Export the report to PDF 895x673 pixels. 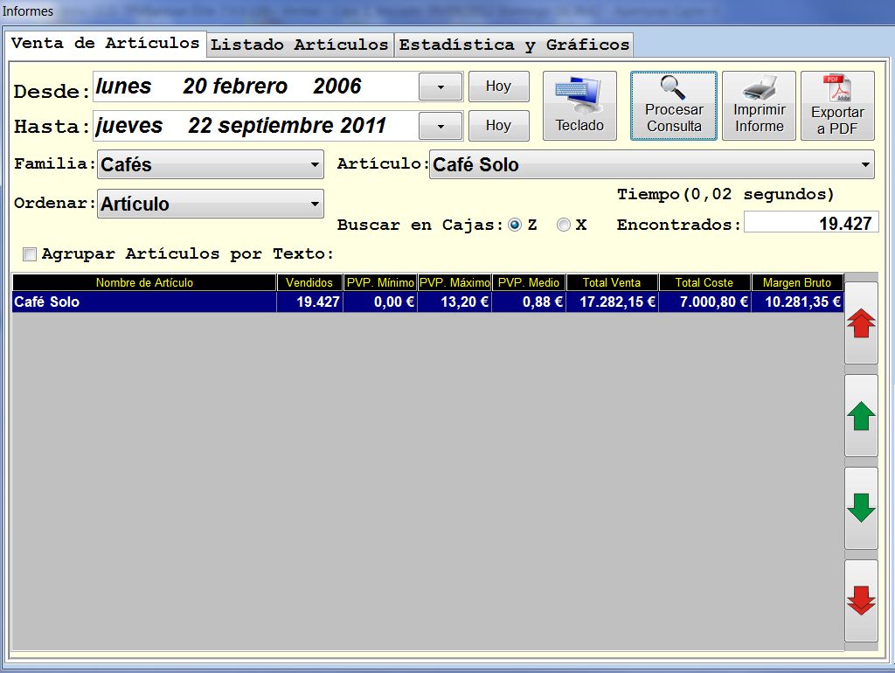point(836,106)
